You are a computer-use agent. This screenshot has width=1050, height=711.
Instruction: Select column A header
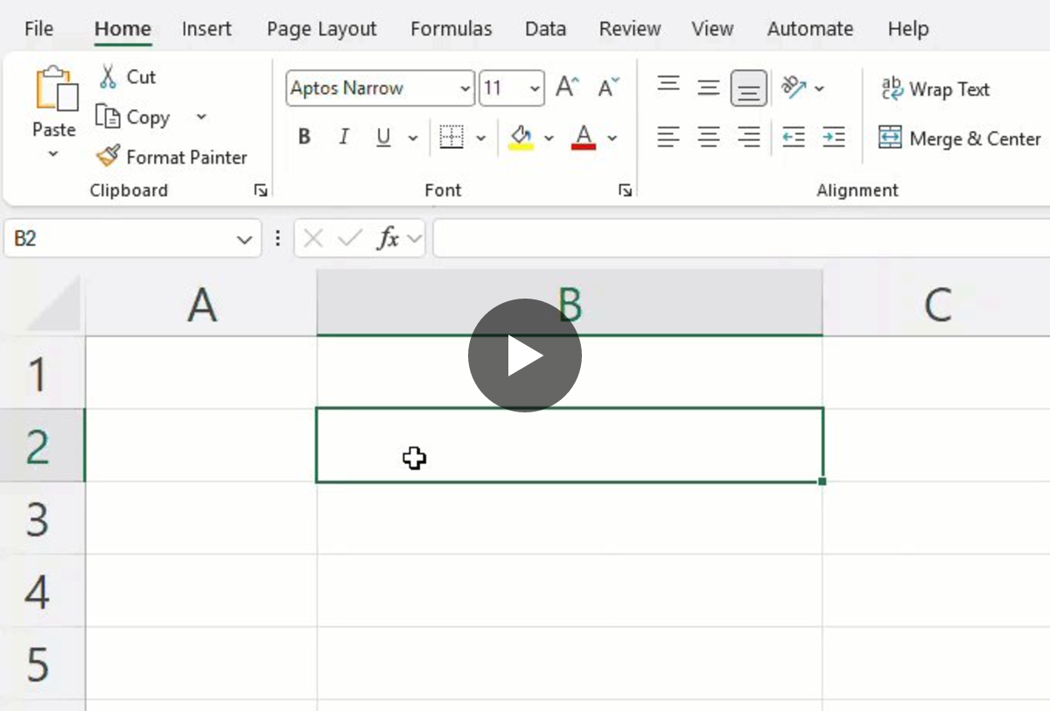[x=201, y=304]
